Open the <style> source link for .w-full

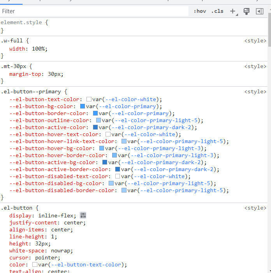255,41
